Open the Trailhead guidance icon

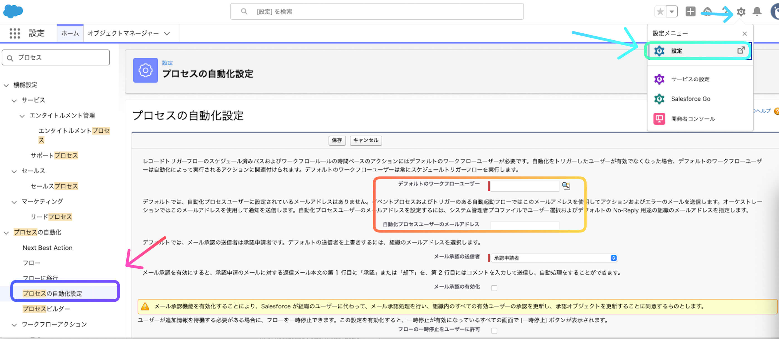[707, 11]
